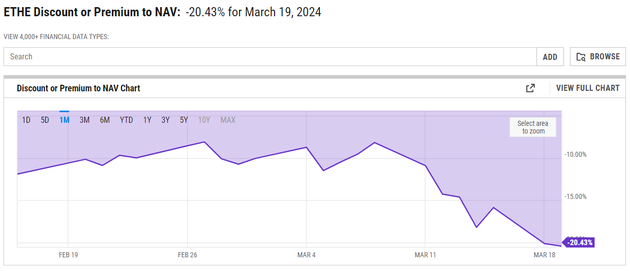
Task: Click the MAX time range
Action: pos(228,120)
